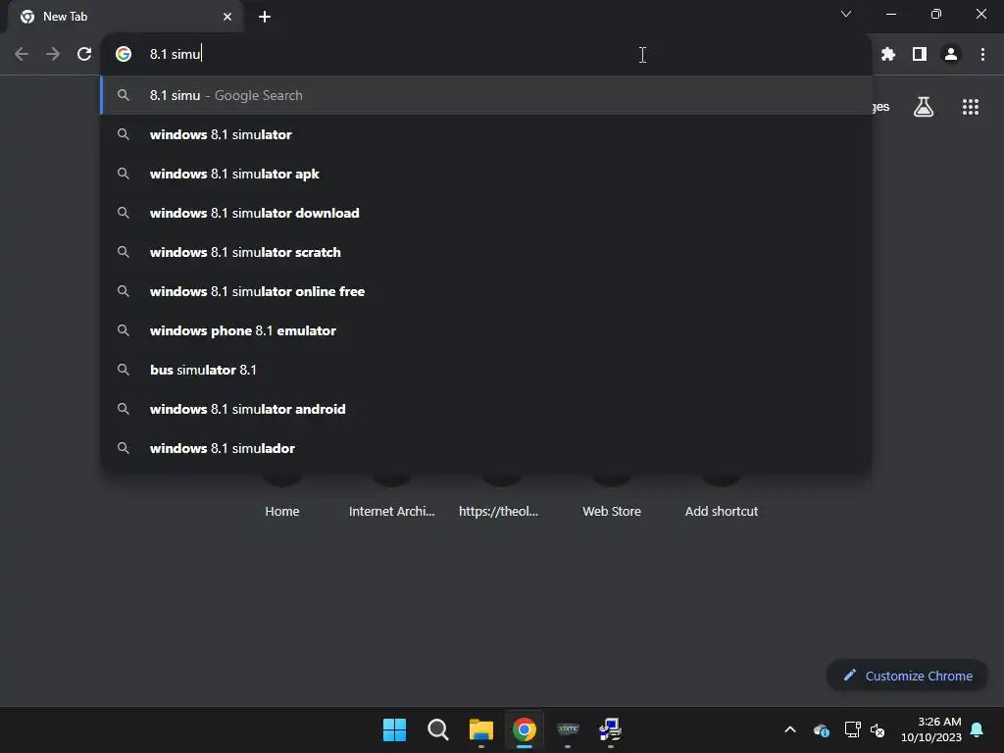Open the xbmc app on taskbar

[x=568, y=729]
